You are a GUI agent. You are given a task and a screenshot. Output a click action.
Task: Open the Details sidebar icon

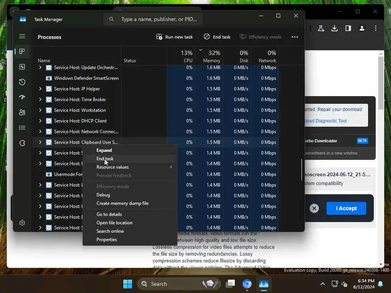pos(22,127)
